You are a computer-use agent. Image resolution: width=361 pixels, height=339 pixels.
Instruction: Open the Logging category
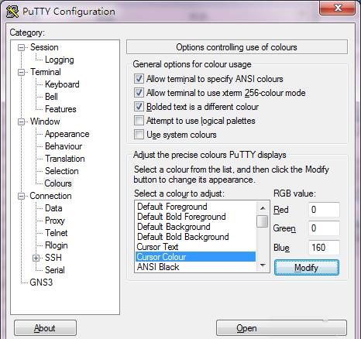click(x=60, y=60)
